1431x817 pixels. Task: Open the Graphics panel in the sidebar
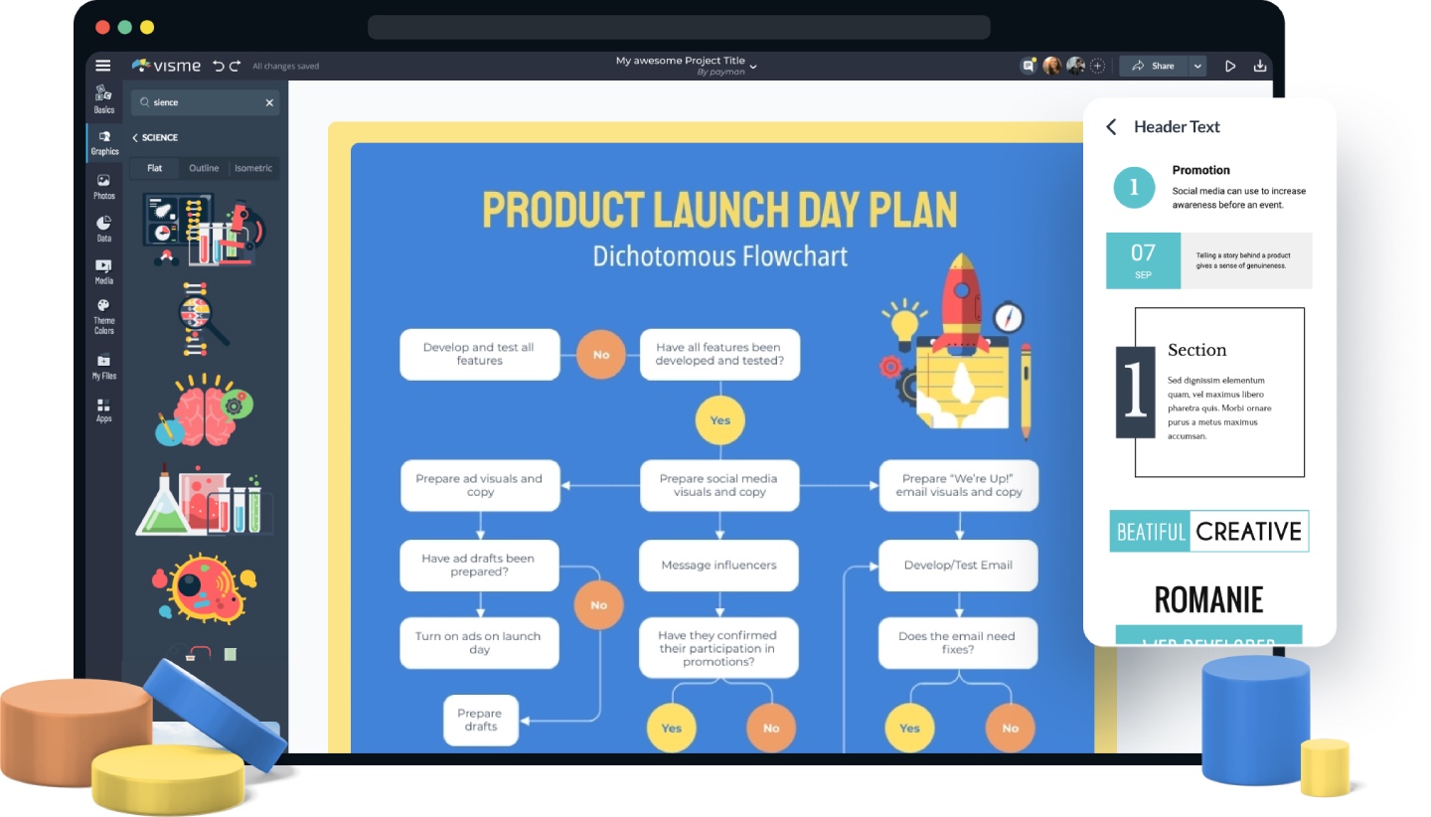pos(103,144)
